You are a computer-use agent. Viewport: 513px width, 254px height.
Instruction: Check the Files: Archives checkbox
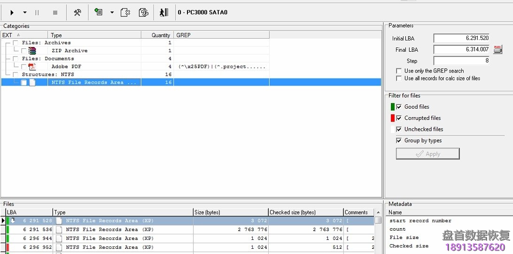16,43
